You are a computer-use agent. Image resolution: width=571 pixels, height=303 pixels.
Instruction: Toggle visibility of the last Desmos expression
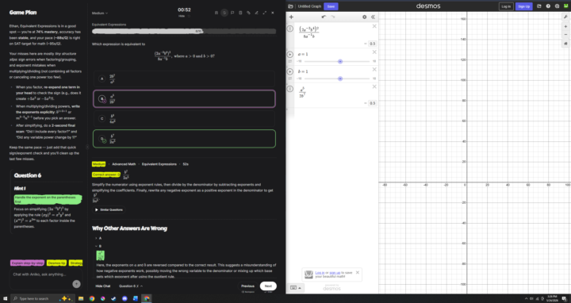290,89
